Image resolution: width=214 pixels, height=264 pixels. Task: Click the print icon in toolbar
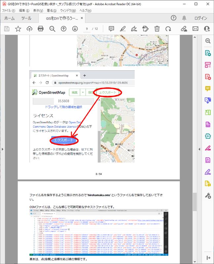click(x=41, y=29)
